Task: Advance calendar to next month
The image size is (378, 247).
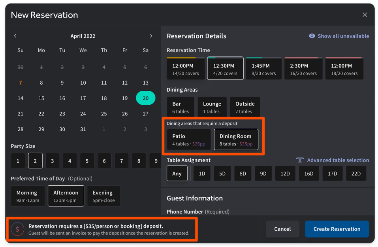Action: click(x=151, y=36)
